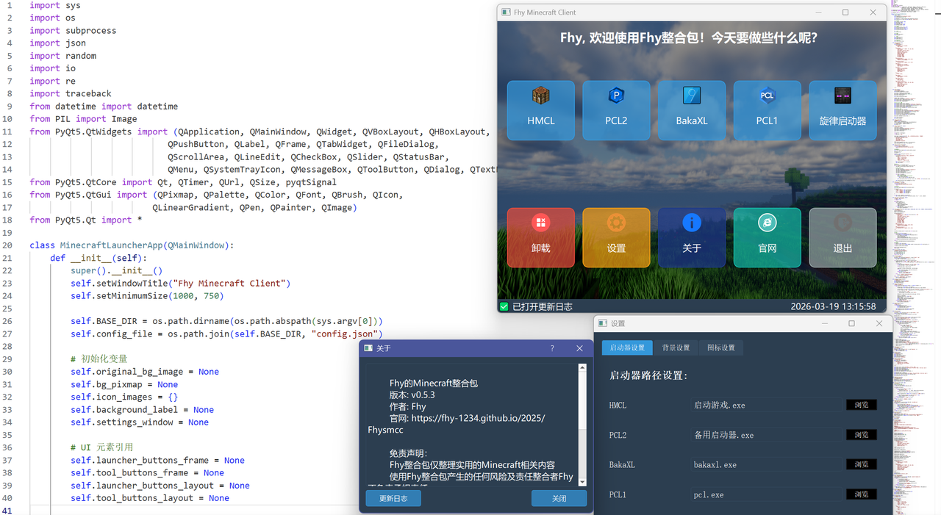Click the 'import traceback' code line
Screen dimensions: 941x515
tap(71, 93)
